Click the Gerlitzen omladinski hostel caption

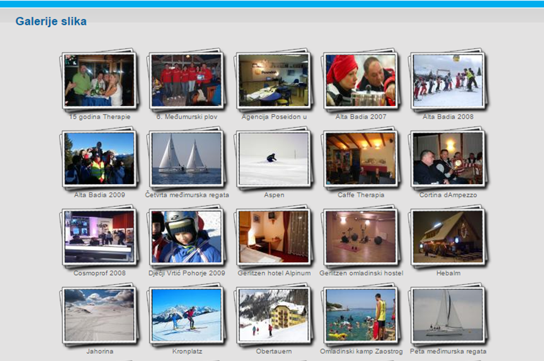pos(361,273)
